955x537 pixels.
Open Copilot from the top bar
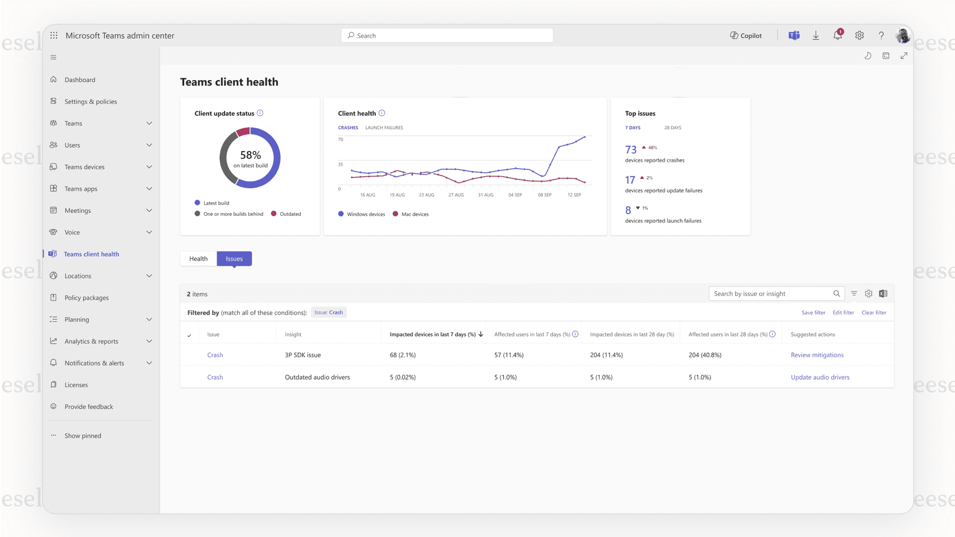(x=745, y=35)
